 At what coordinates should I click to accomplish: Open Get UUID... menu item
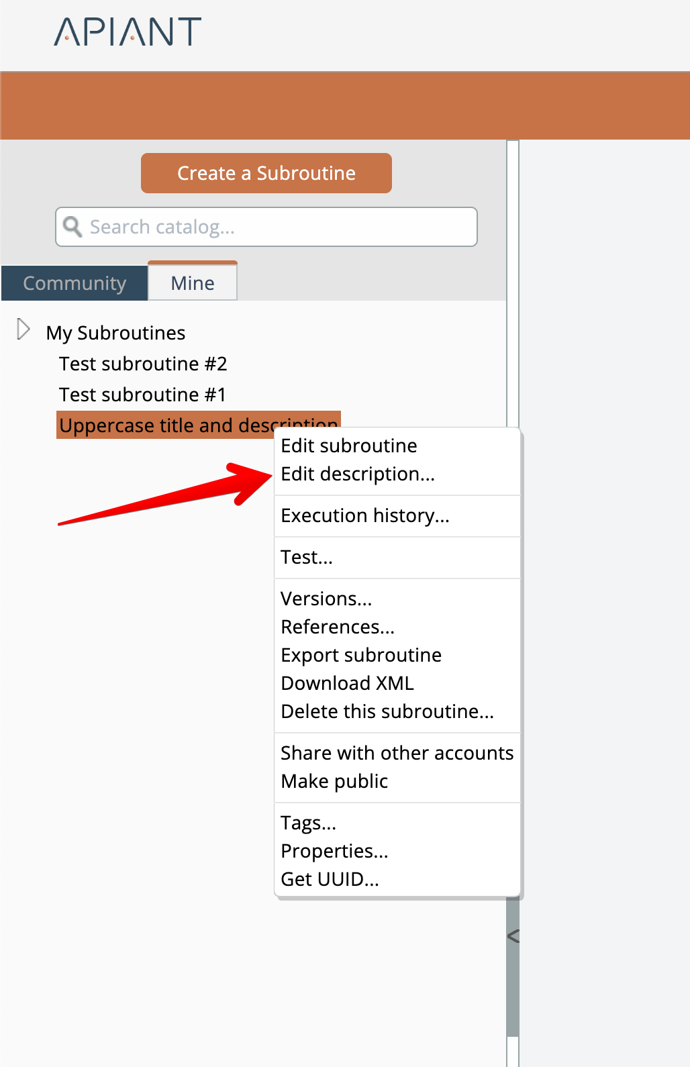pyautogui.click(x=330, y=879)
